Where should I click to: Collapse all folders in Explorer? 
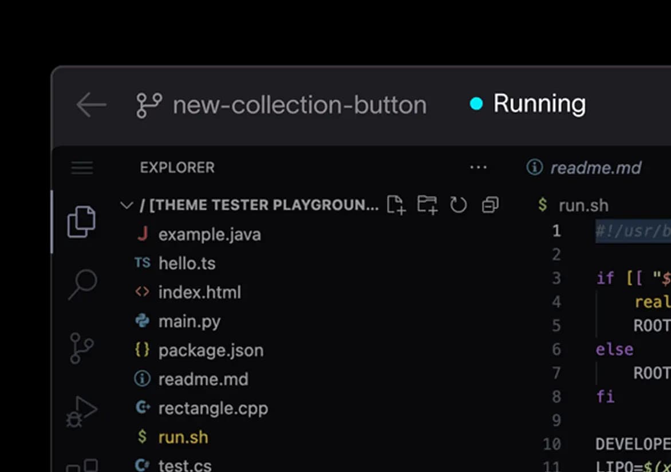(490, 204)
